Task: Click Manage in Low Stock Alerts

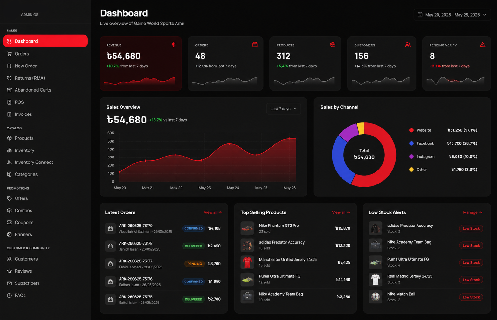Action: pos(473,212)
